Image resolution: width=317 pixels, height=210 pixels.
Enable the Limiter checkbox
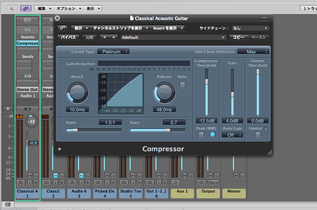(x=258, y=135)
